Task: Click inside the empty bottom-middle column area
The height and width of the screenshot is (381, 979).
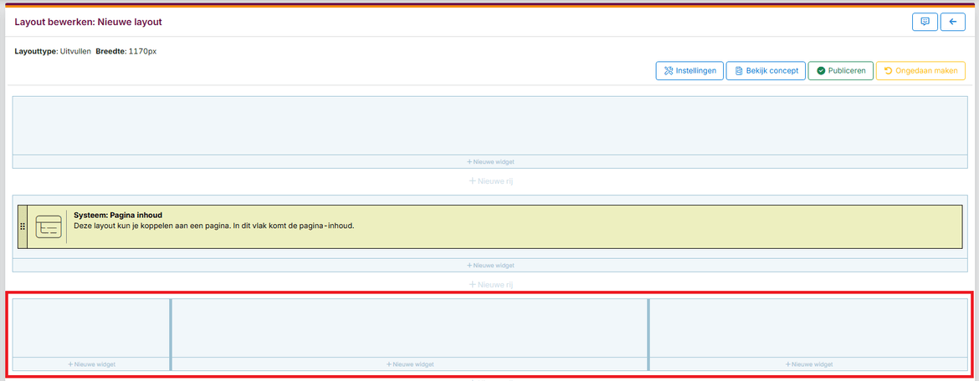Action: click(410, 328)
